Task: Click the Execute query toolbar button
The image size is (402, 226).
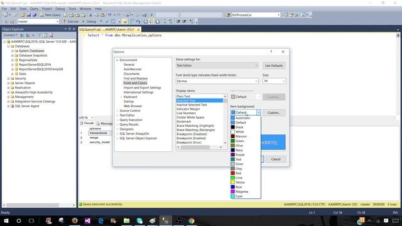Action: [71, 21]
